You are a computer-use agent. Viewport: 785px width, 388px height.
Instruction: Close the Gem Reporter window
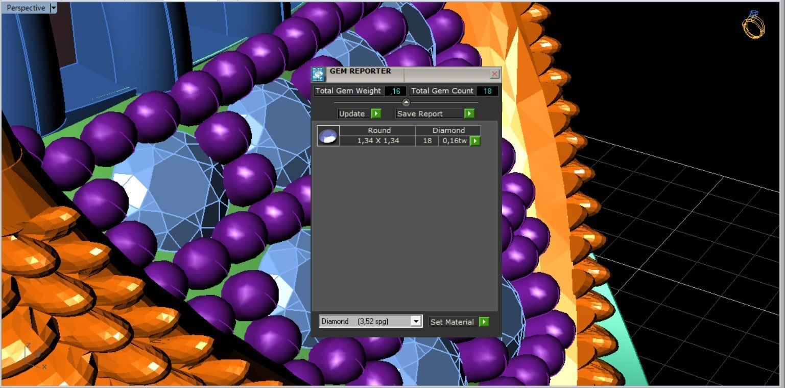coord(494,74)
